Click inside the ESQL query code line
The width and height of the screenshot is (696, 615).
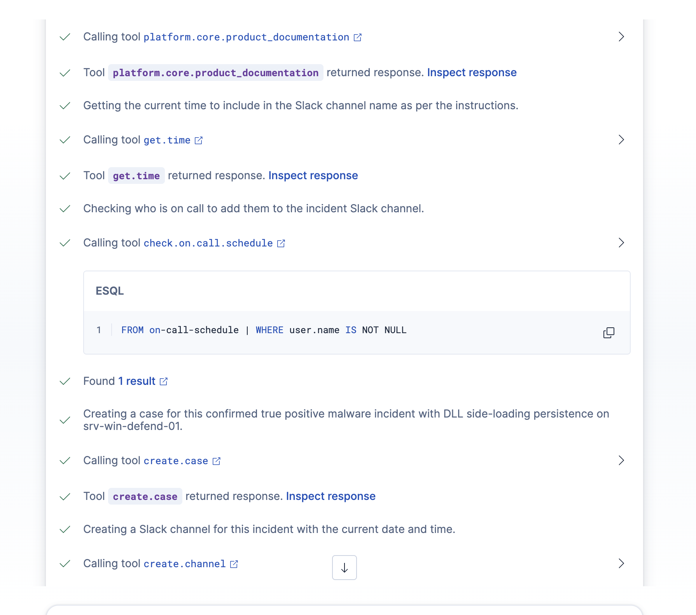264,330
